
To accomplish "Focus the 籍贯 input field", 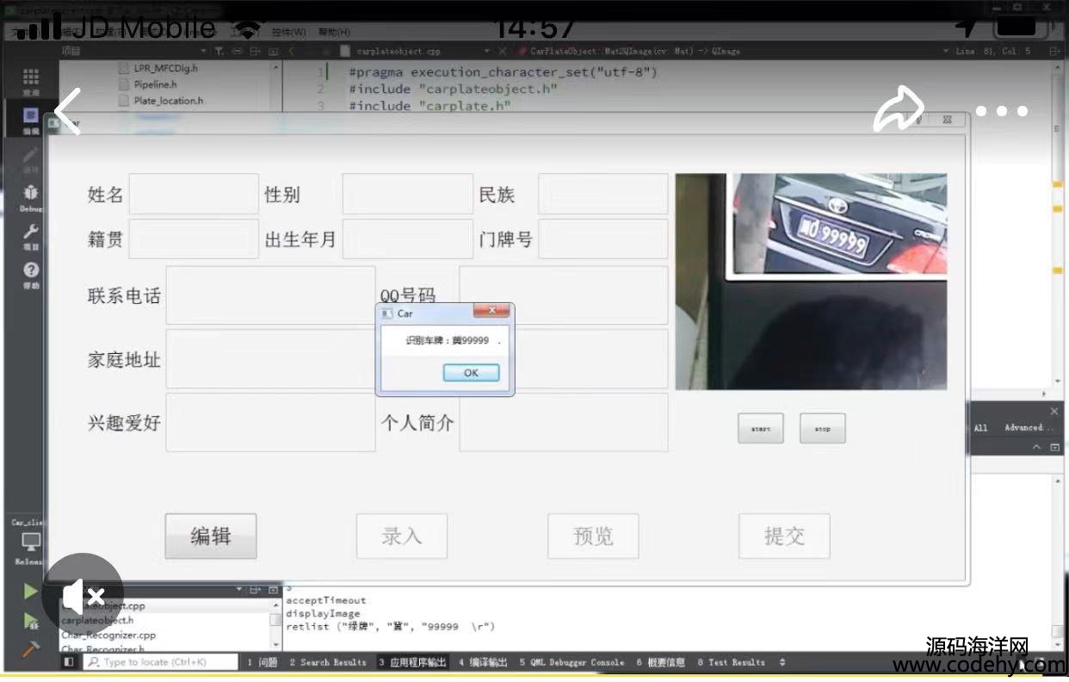I will pyautogui.click(x=194, y=239).
